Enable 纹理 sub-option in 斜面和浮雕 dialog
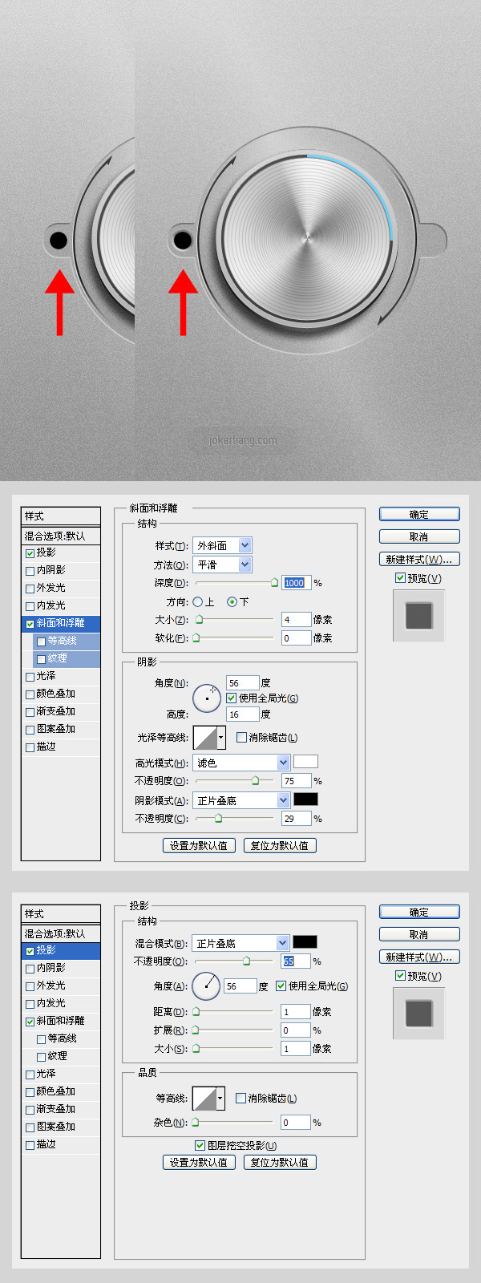Screen dimensions: 481x1283 (x=41, y=659)
